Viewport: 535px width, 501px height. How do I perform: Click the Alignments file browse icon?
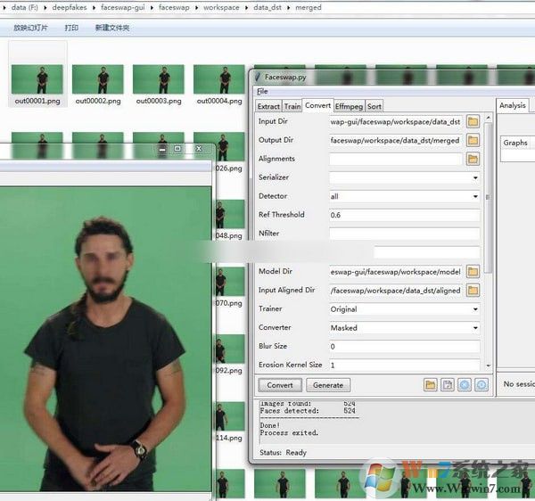(473, 159)
